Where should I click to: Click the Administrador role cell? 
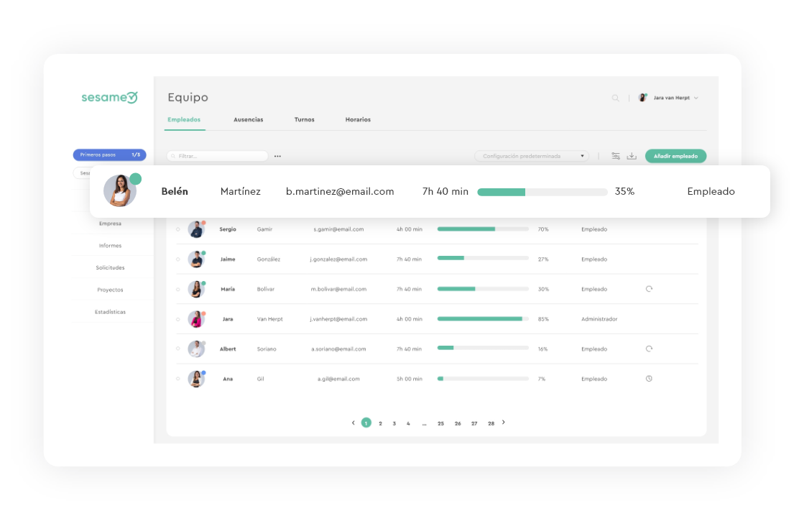599,319
